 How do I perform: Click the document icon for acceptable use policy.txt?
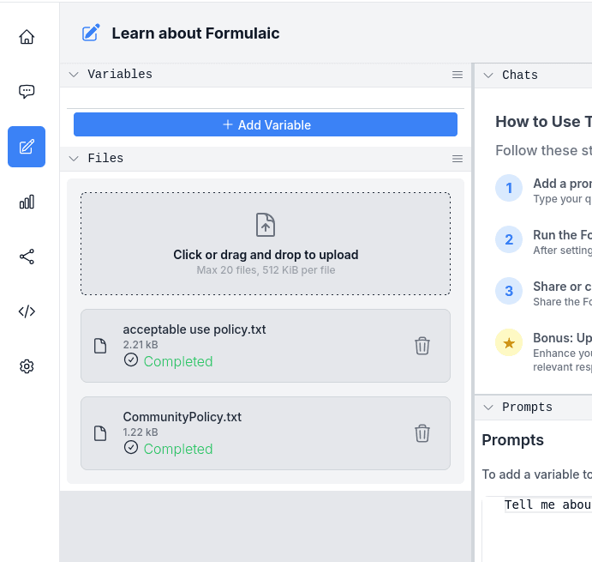click(100, 346)
